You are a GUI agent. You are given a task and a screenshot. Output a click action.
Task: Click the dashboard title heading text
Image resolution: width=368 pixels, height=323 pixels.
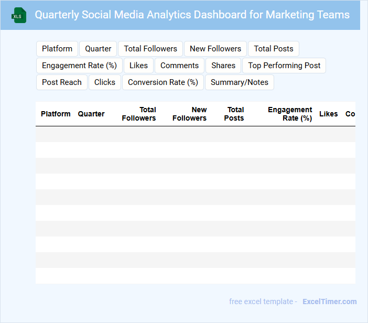[x=192, y=15]
